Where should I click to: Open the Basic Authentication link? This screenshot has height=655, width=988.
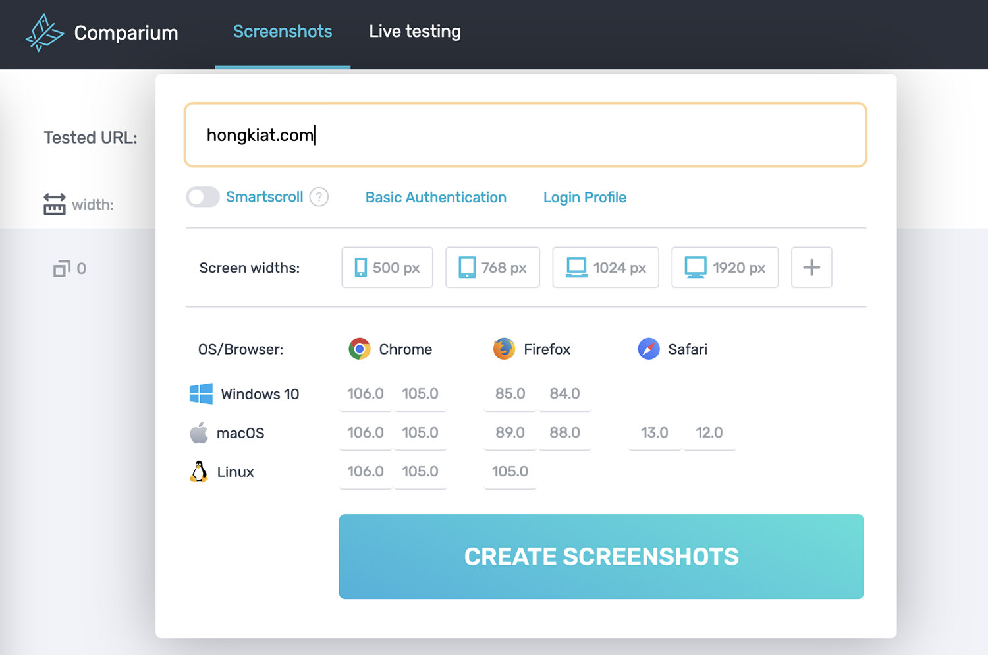(x=436, y=198)
